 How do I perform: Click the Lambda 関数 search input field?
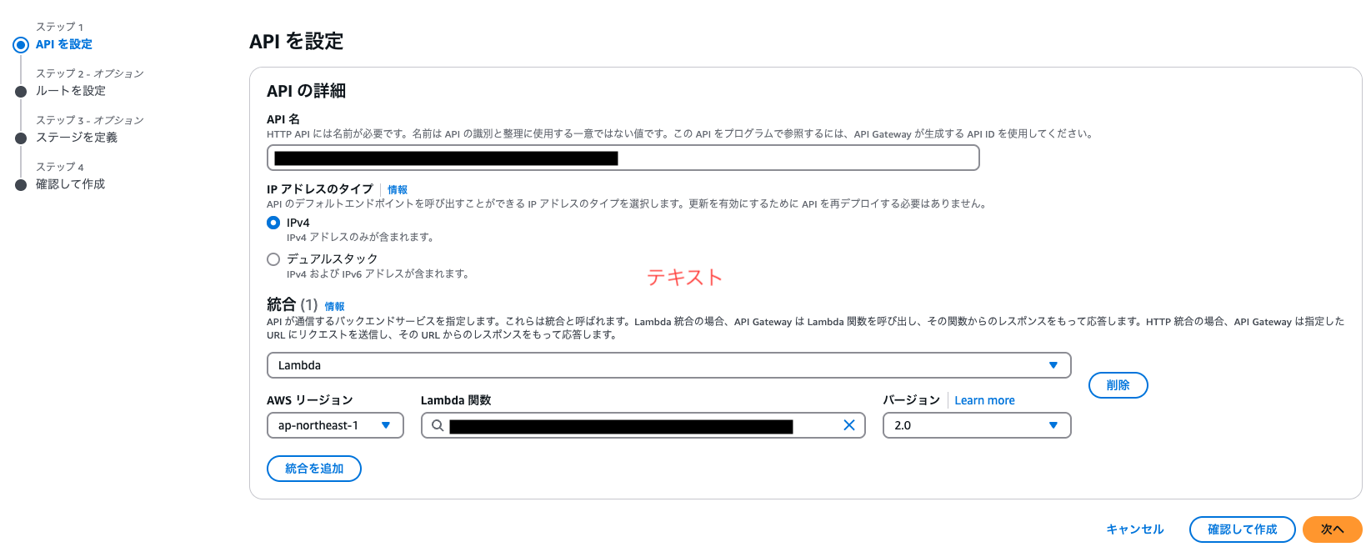coord(643,425)
